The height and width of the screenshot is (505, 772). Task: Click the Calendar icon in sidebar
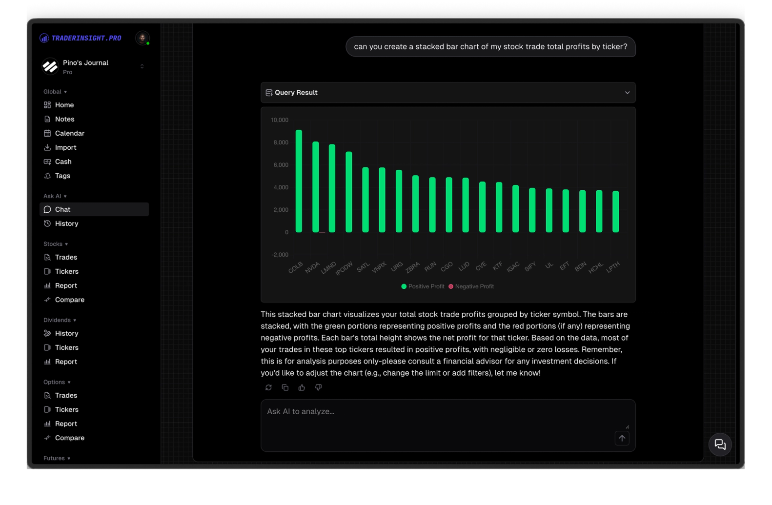click(47, 133)
